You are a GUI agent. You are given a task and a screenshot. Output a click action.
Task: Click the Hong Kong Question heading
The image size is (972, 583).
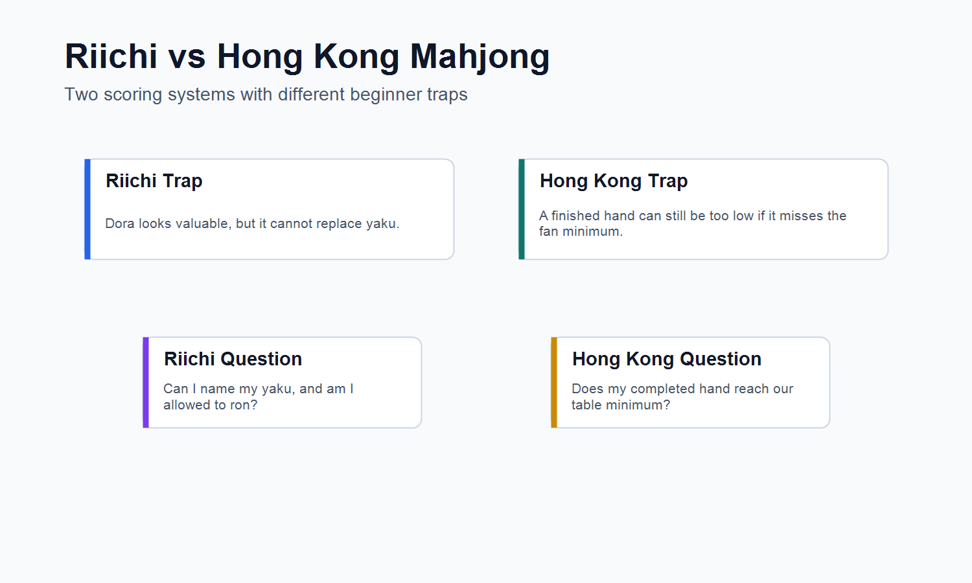coord(667,359)
